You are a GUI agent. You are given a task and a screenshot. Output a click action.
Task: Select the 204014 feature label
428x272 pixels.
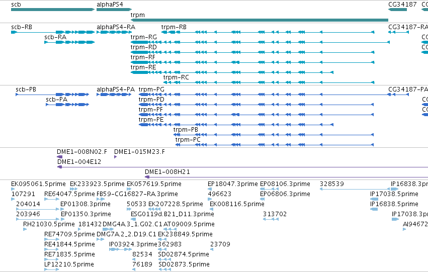(x=28, y=204)
